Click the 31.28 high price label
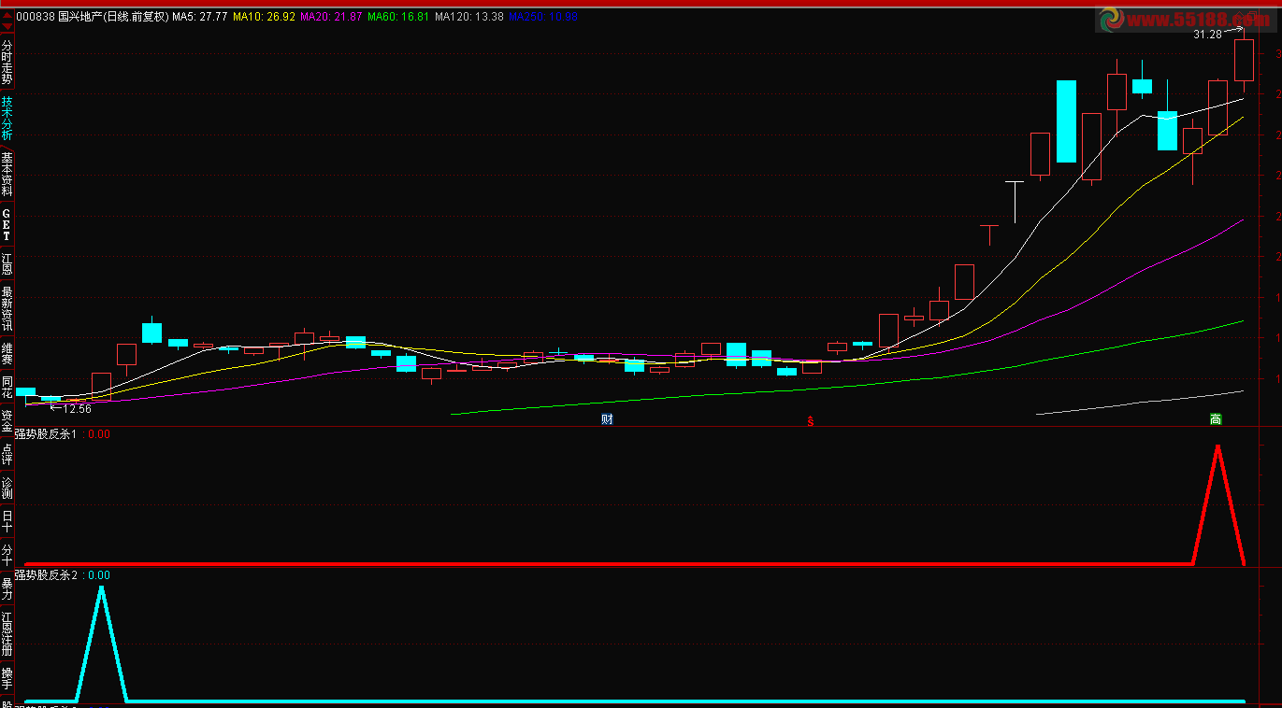 click(x=1207, y=35)
